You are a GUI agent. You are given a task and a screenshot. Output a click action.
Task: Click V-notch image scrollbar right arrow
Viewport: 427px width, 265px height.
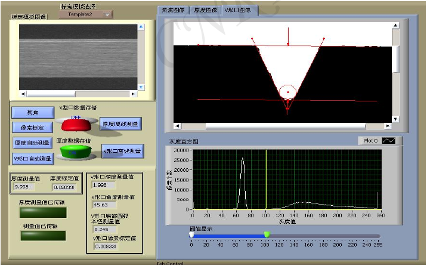(x=388, y=125)
